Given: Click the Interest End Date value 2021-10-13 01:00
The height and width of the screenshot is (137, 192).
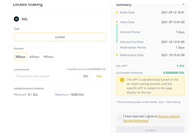Looking at the screenshot, I should point(173,42).
